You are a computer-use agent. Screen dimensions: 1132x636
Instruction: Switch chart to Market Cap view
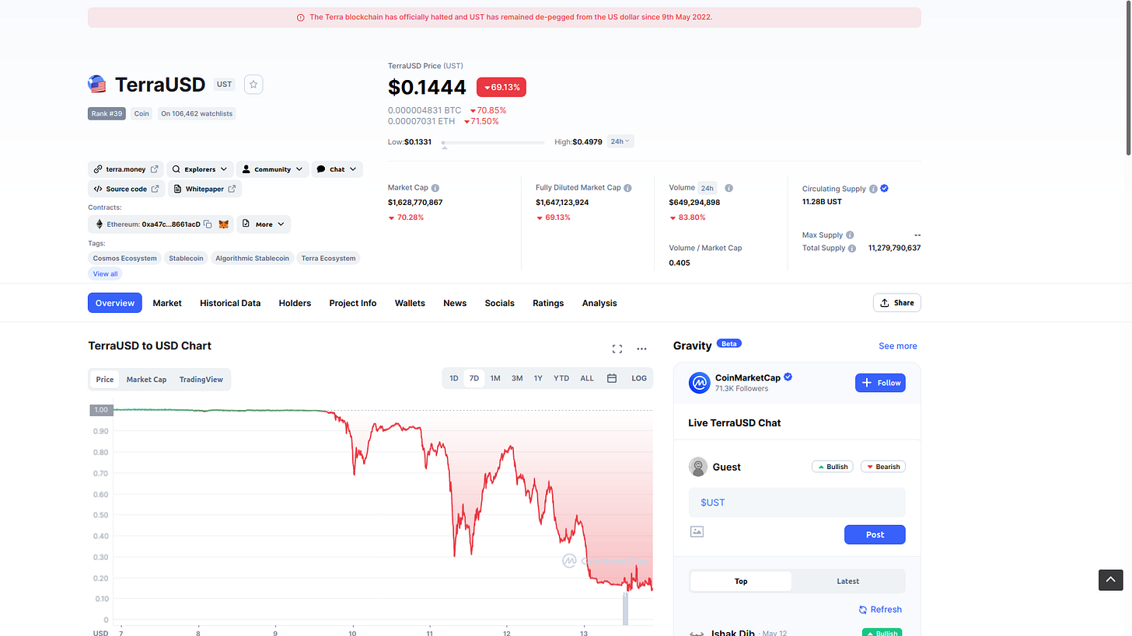[x=146, y=380]
